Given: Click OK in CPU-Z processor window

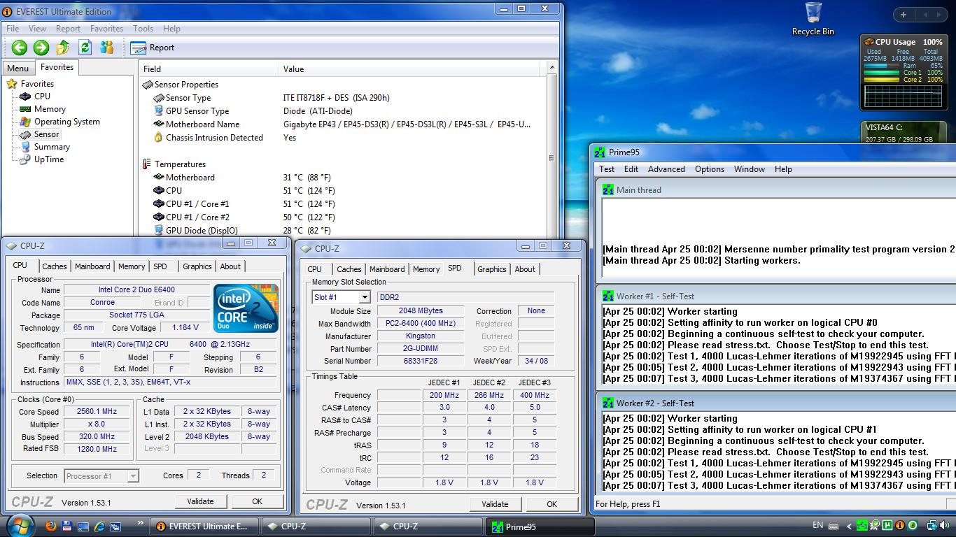Looking at the screenshot, I should tap(258, 501).
